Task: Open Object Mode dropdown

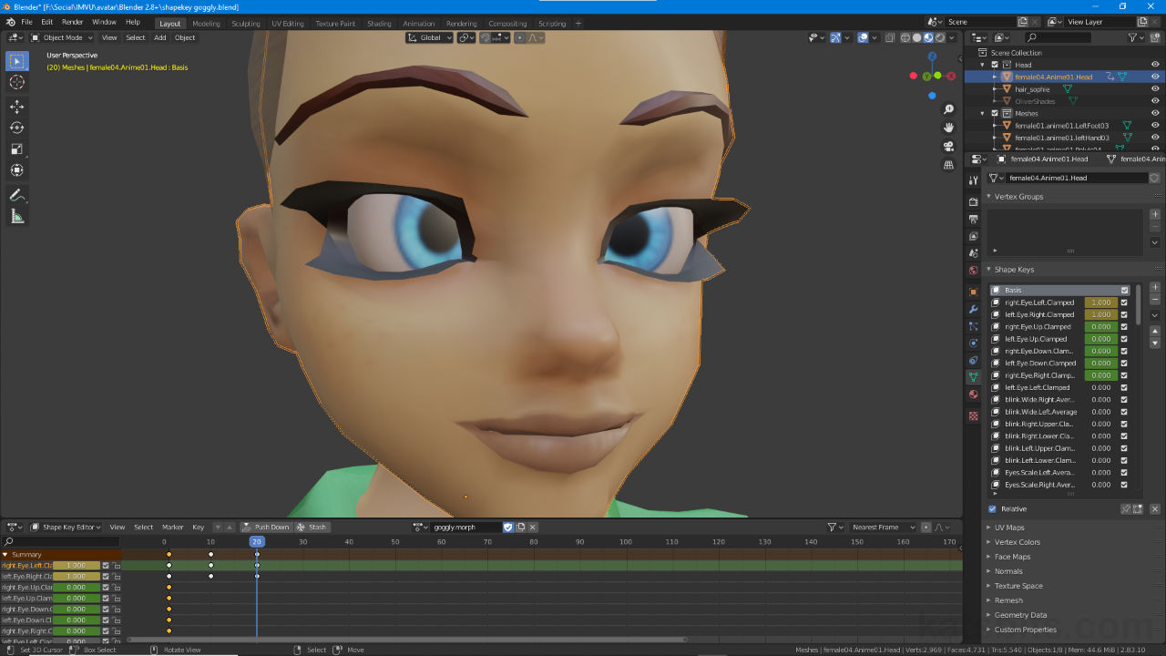Action: [62, 37]
